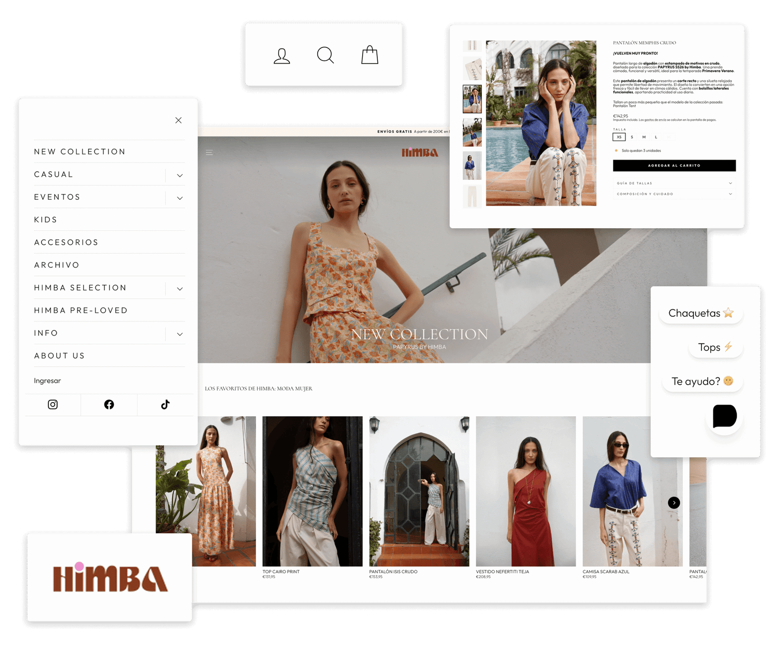Select size XS
This screenshot has width=782, height=647.
pos(619,137)
